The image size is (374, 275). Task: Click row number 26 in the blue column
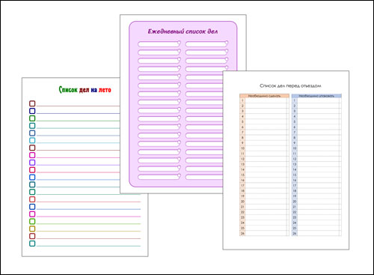pyautogui.click(x=295, y=234)
